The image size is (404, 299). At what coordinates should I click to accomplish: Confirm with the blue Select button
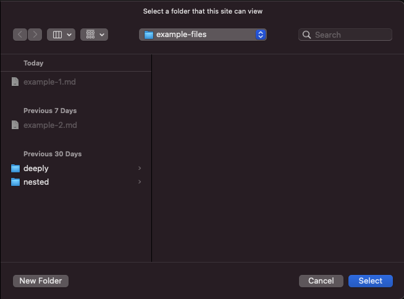coord(370,280)
